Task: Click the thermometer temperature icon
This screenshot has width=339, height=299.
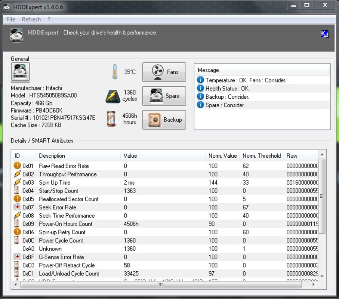Action: pos(115,72)
